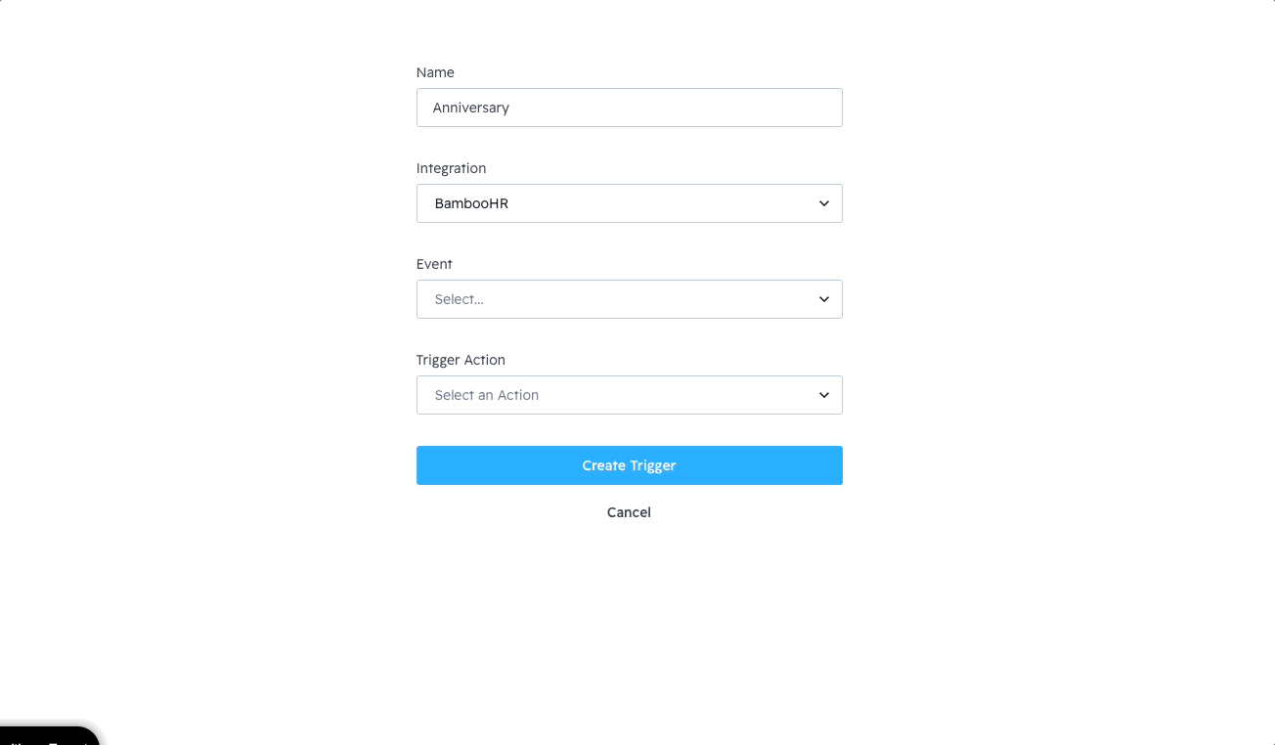The width and height of the screenshot is (1275, 745).
Task: Click the Name field label
Action: coord(435,72)
